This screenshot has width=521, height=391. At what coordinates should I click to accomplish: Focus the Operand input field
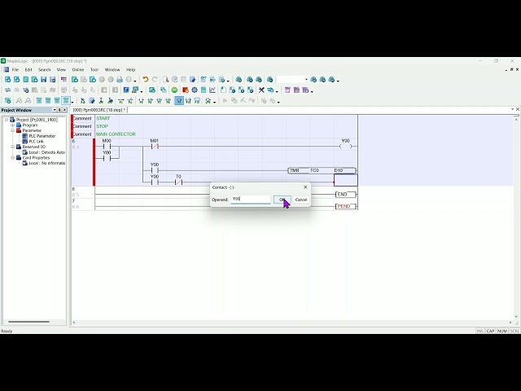click(x=251, y=199)
